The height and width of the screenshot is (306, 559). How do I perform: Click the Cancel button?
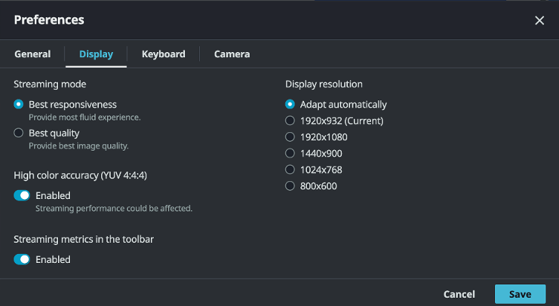[x=459, y=294]
